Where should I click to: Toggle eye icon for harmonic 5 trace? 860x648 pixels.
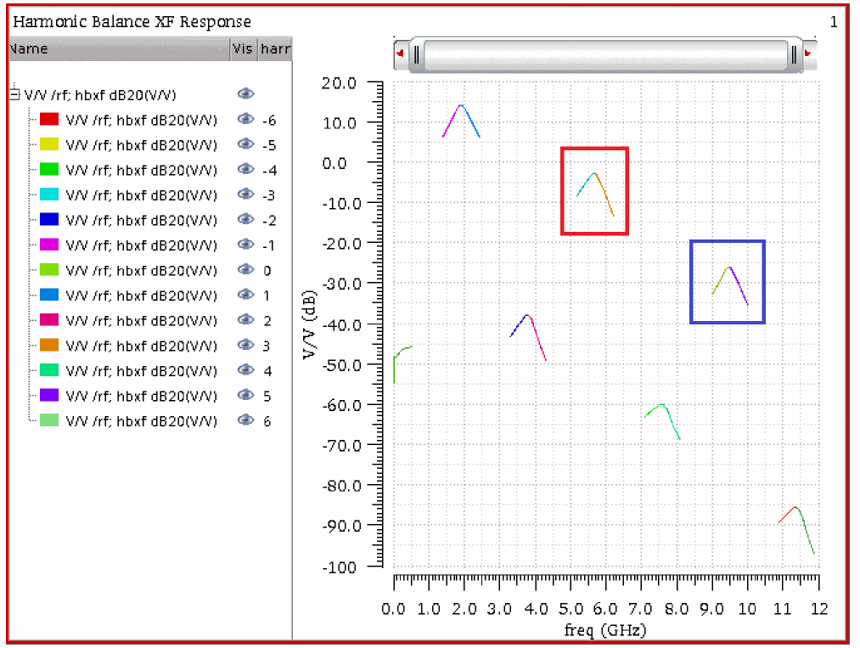[245, 395]
